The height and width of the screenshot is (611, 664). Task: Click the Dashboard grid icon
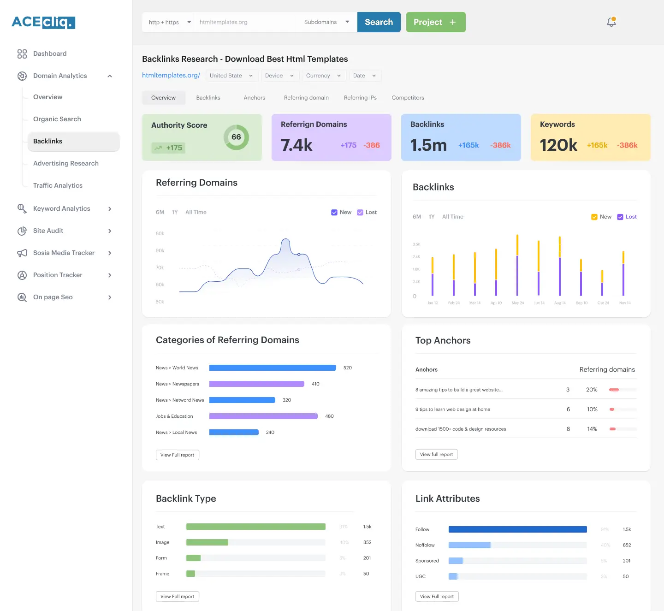(22, 54)
